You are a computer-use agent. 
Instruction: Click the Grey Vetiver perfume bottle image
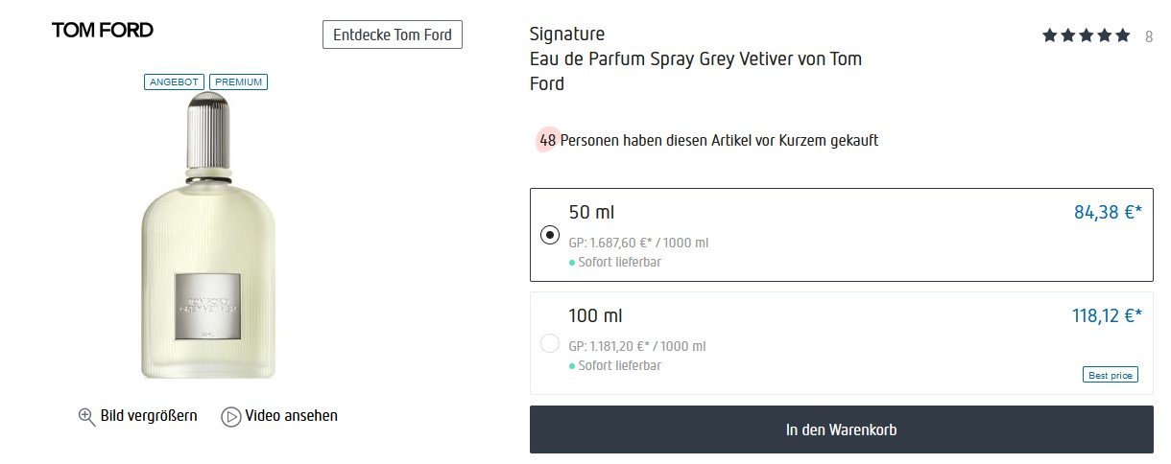(x=207, y=240)
